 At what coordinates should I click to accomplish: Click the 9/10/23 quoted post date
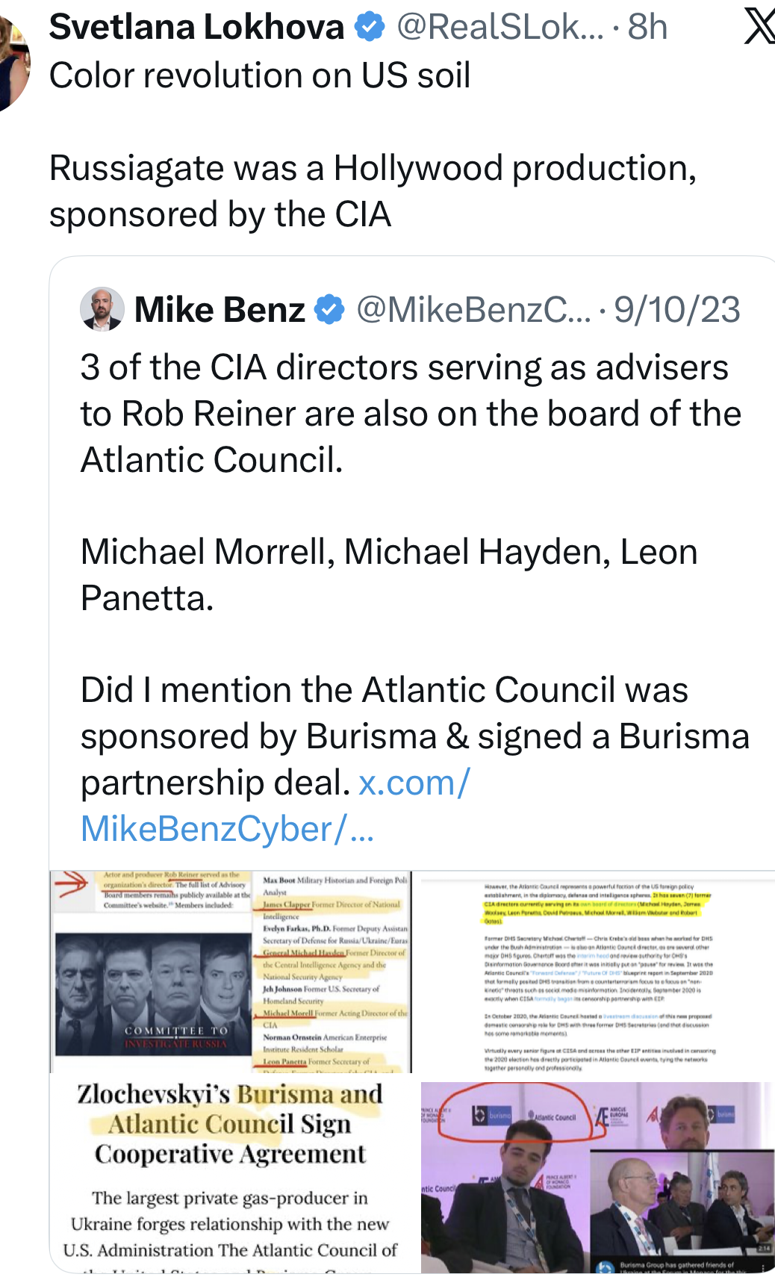676,310
